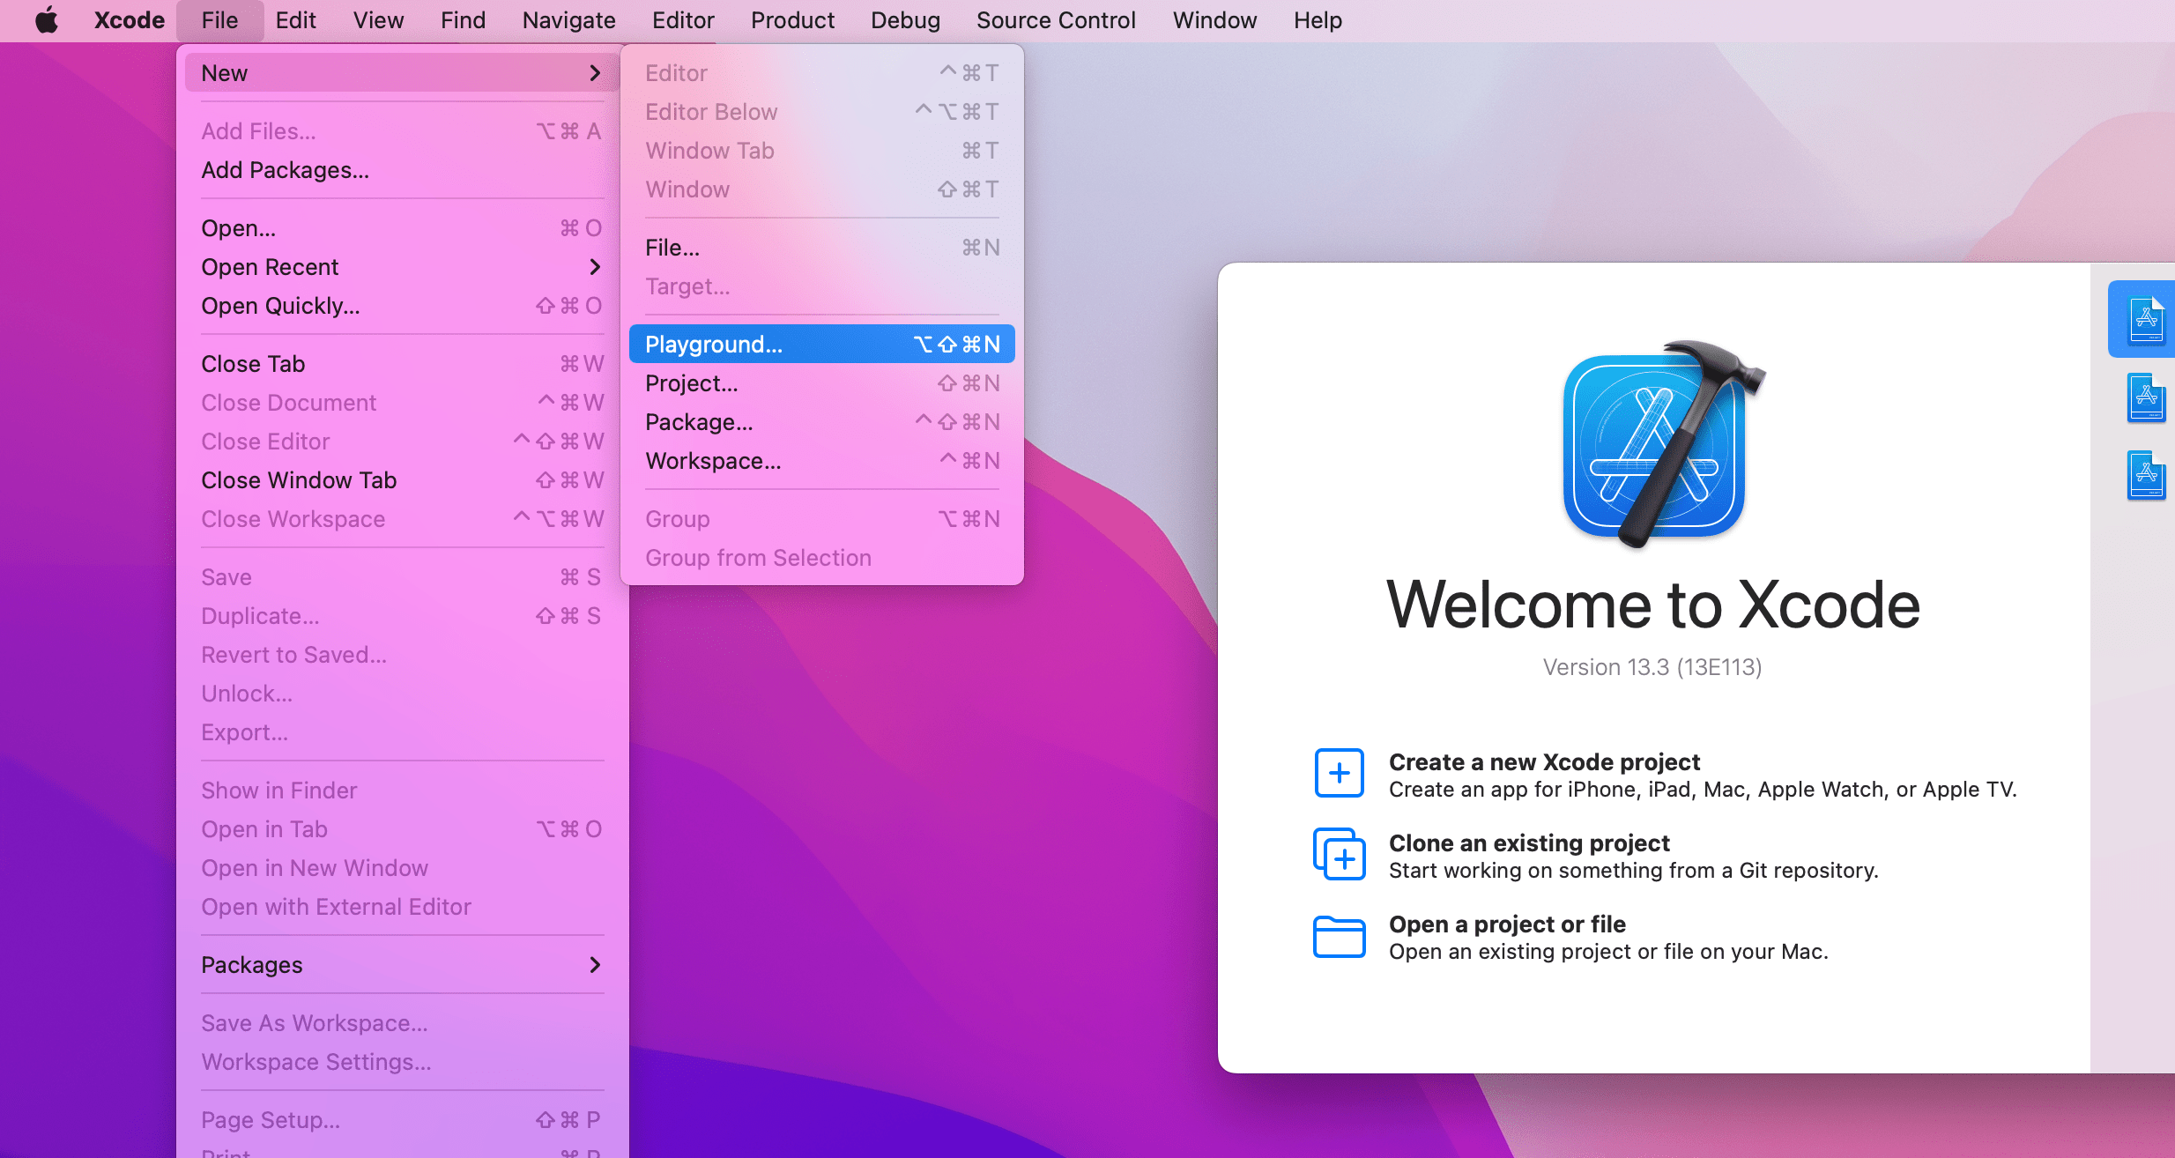Click the Create new Xcode project icon
Screen dimensions: 2175x1158
pos(1336,774)
